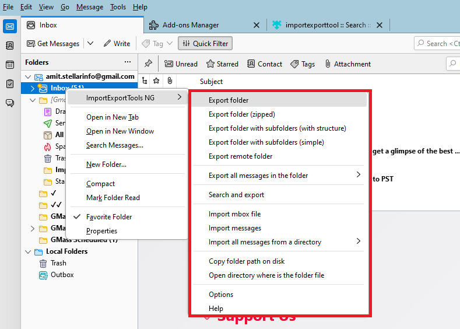Open the Tasks sidebar icon
Viewport: 460px width, 329px height.
coord(10,83)
